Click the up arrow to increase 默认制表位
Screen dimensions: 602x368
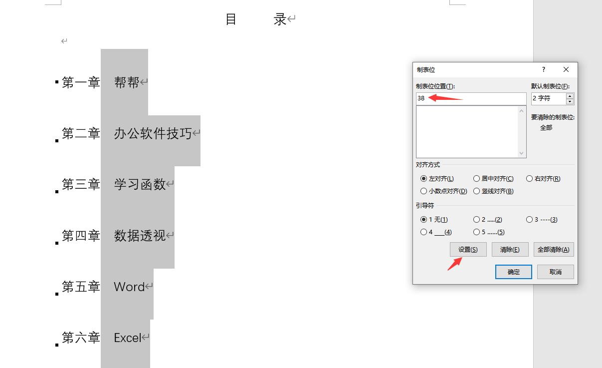(x=569, y=96)
